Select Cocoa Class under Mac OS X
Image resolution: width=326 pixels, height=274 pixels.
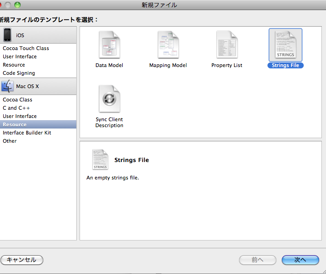[38, 100]
